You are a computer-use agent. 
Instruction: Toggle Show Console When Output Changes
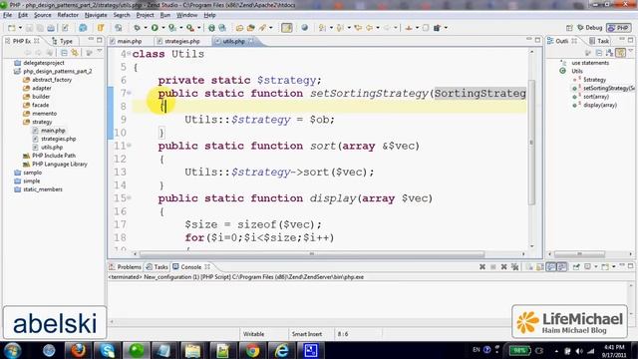point(551,267)
